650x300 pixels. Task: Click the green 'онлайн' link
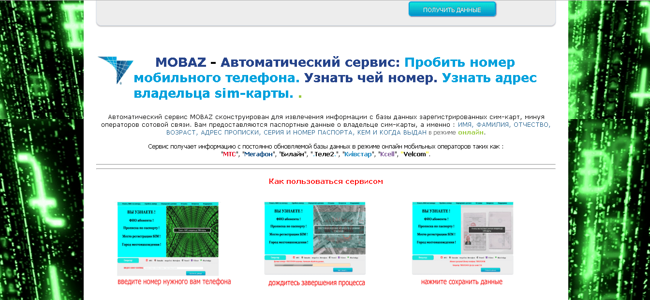pos(471,132)
